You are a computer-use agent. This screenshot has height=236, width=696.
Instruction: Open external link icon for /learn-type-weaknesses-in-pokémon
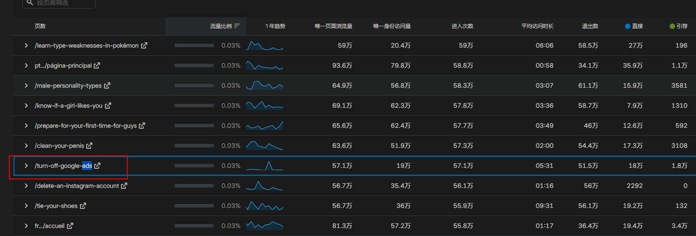click(144, 45)
